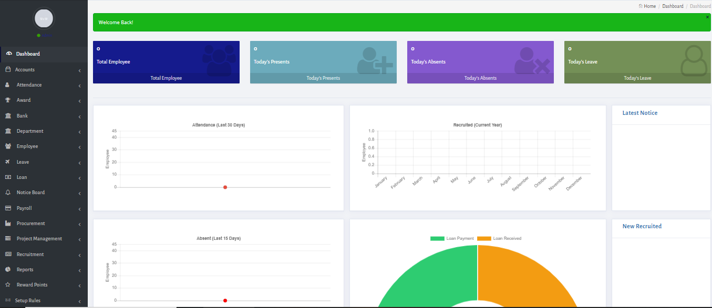Click the Total Employee card footer link
Screen dimensions: 712x308
[x=166, y=78]
